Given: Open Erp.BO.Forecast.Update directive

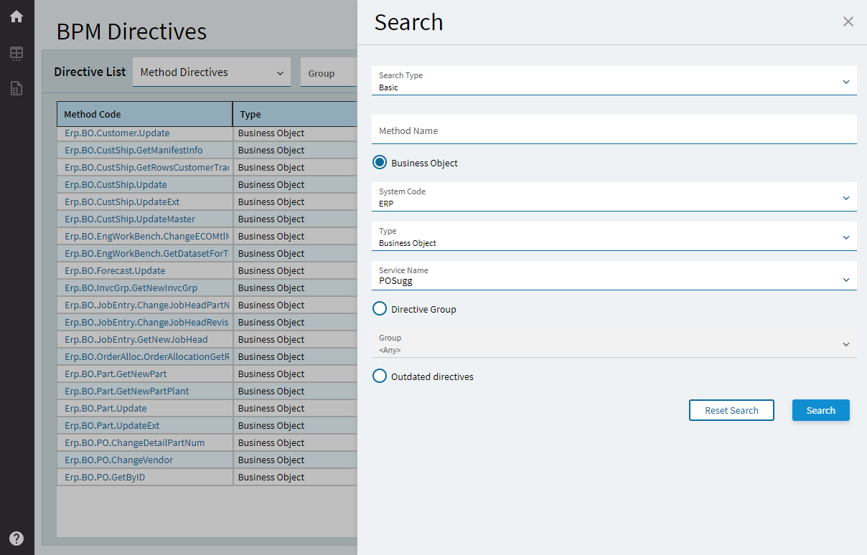Looking at the screenshot, I should coord(115,271).
